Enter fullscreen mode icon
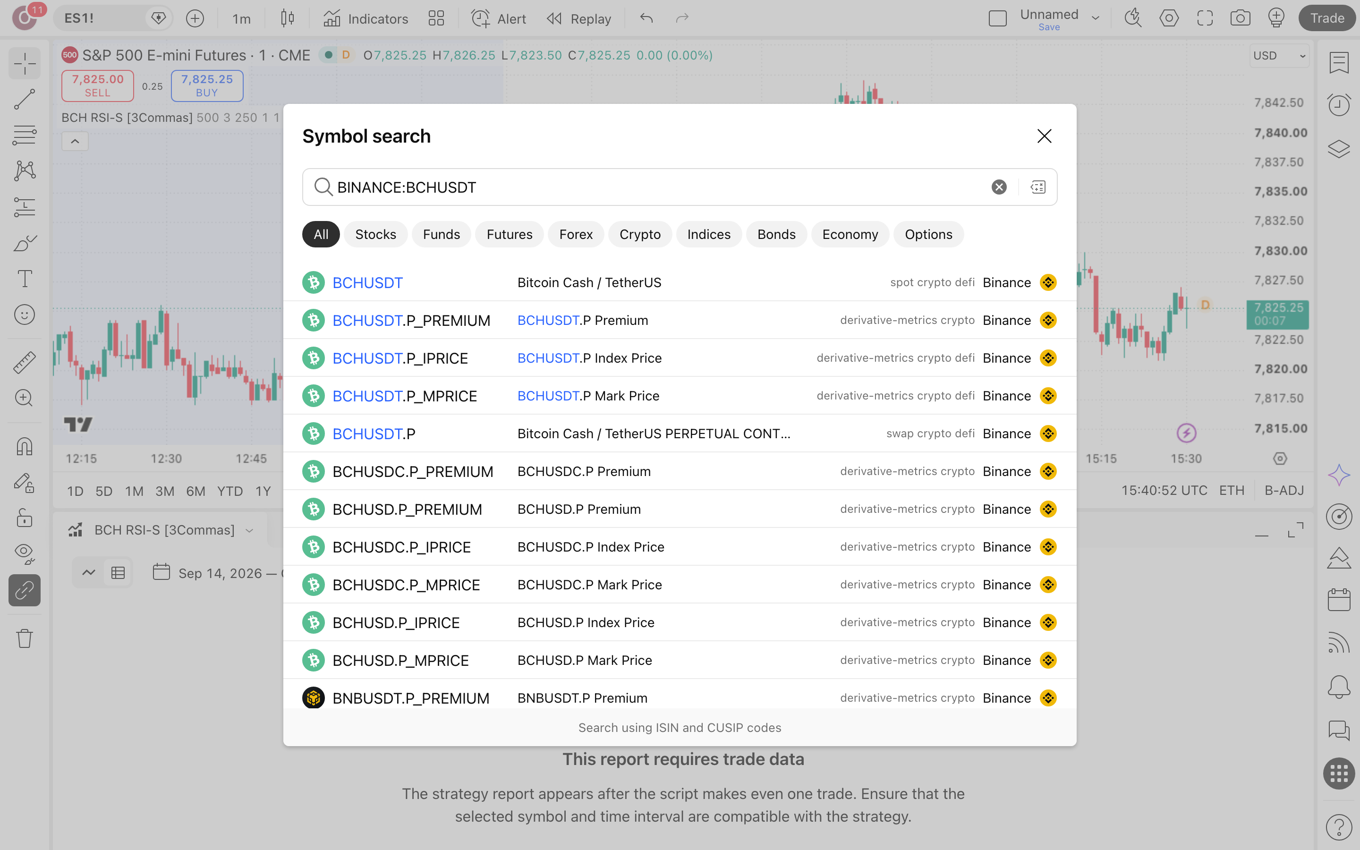The width and height of the screenshot is (1360, 850). (x=1205, y=18)
